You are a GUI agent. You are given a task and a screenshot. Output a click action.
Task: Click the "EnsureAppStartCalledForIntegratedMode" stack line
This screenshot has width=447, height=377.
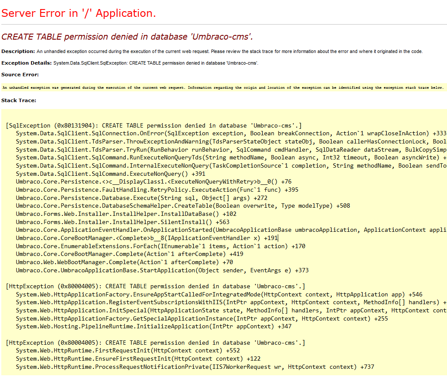[x=219, y=294]
